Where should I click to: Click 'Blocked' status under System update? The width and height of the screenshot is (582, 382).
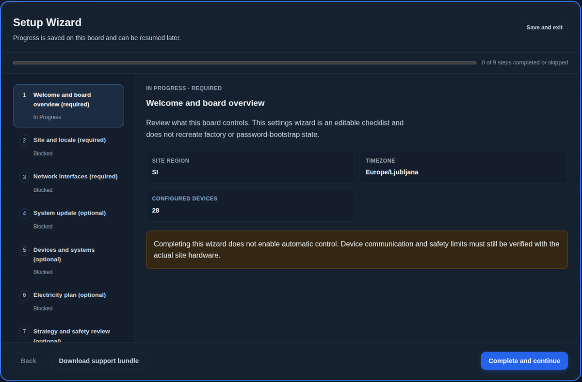click(x=43, y=227)
